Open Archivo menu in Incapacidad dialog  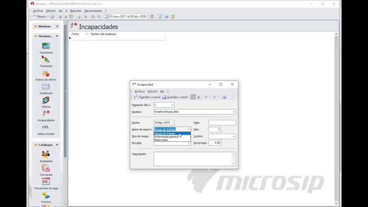139,92
